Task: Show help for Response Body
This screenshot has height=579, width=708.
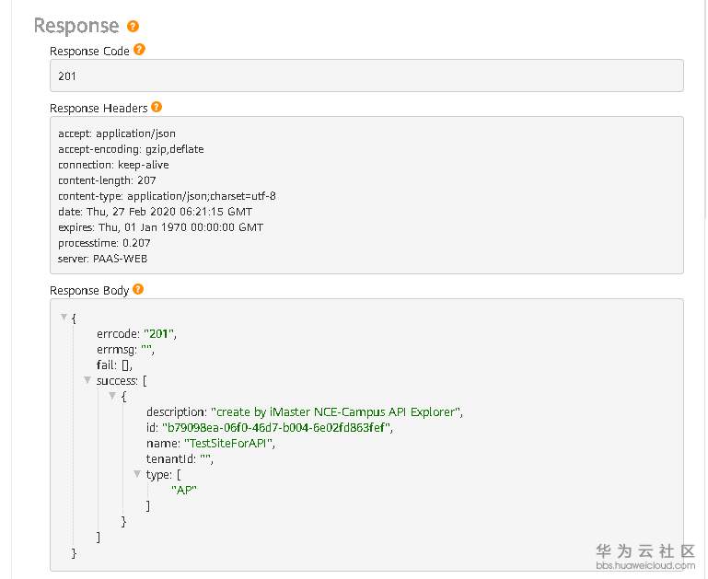Action: pyautogui.click(x=138, y=289)
